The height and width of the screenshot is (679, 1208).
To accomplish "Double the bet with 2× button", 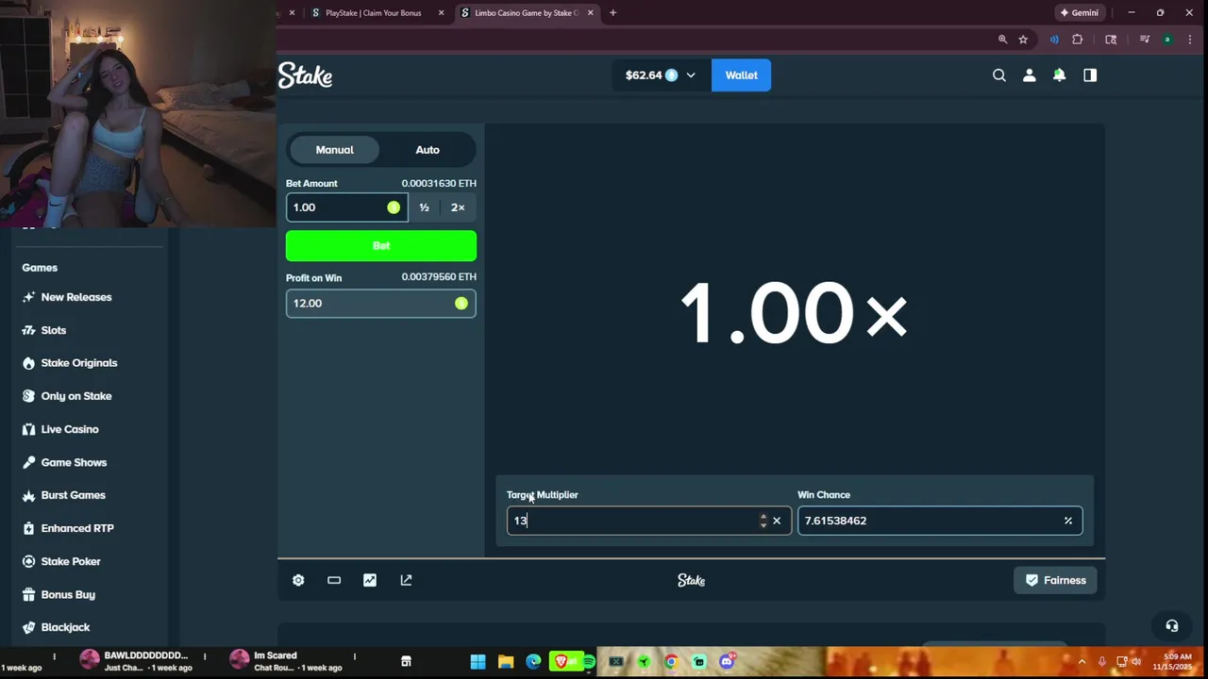I will pyautogui.click(x=458, y=207).
